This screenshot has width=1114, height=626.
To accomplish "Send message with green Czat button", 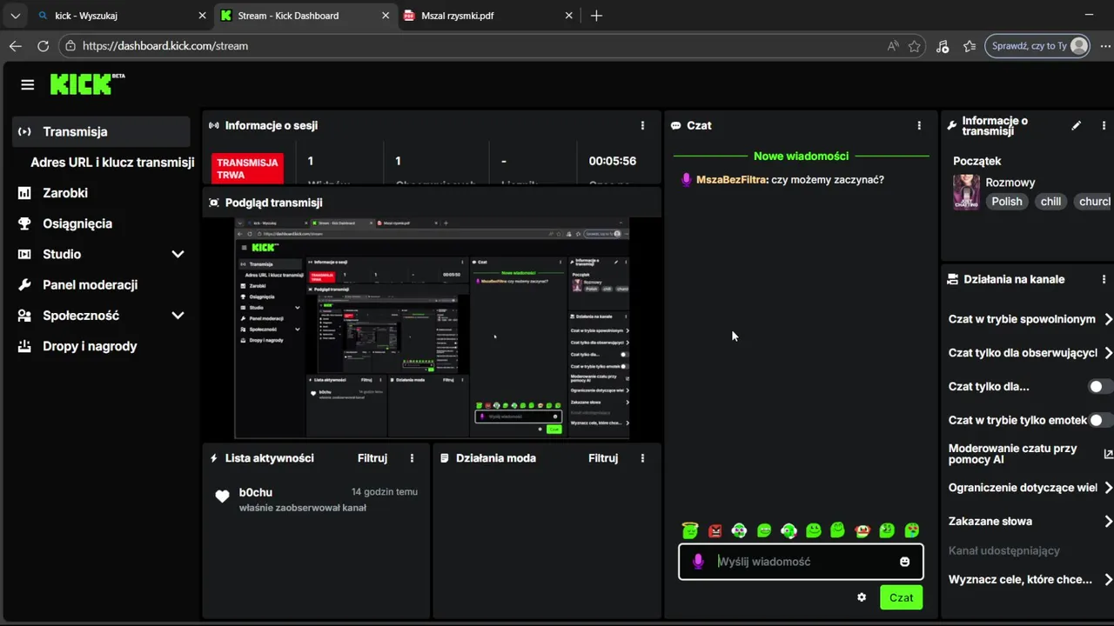I will [x=901, y=597].
